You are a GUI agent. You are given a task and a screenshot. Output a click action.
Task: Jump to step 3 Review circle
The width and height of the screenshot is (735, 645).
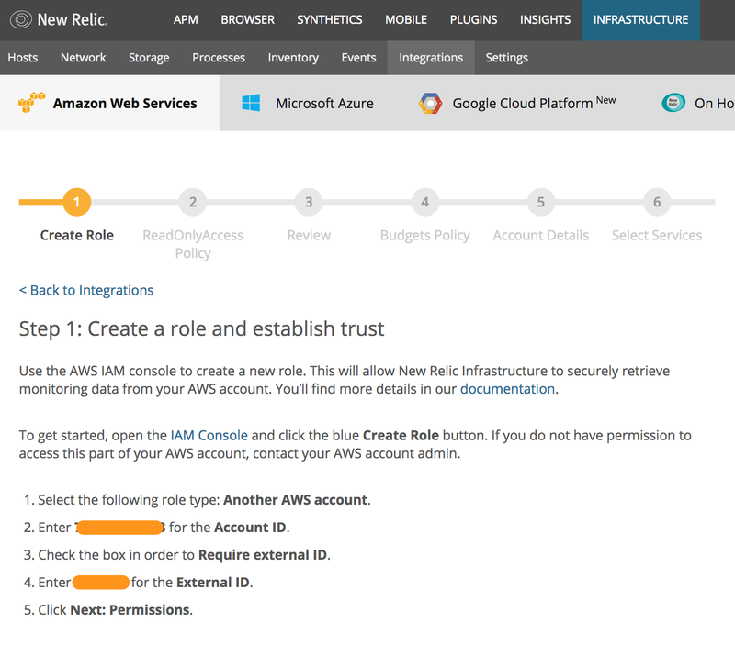(309, 202)
